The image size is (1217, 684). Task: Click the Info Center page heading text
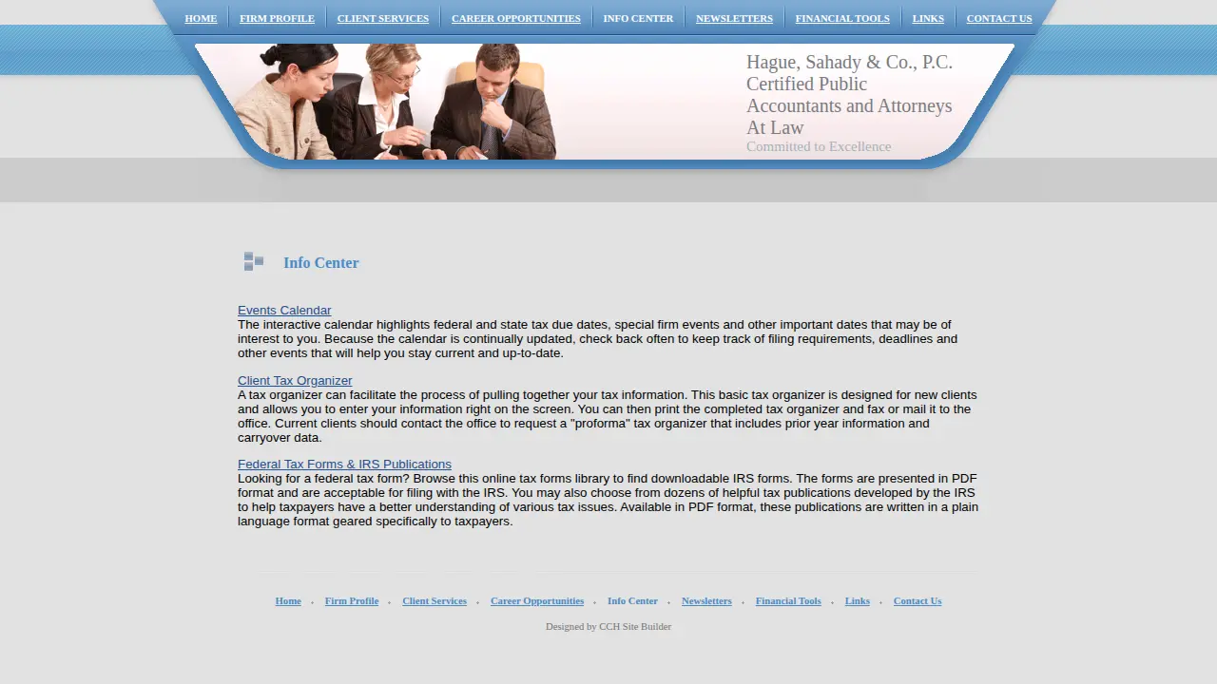pos(321,263)
